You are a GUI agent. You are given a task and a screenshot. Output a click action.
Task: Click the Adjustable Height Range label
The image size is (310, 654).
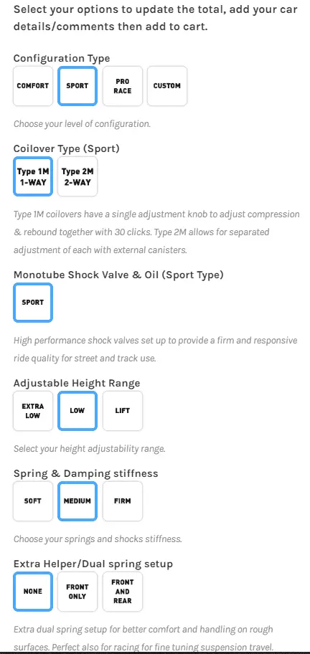point(77,383)
